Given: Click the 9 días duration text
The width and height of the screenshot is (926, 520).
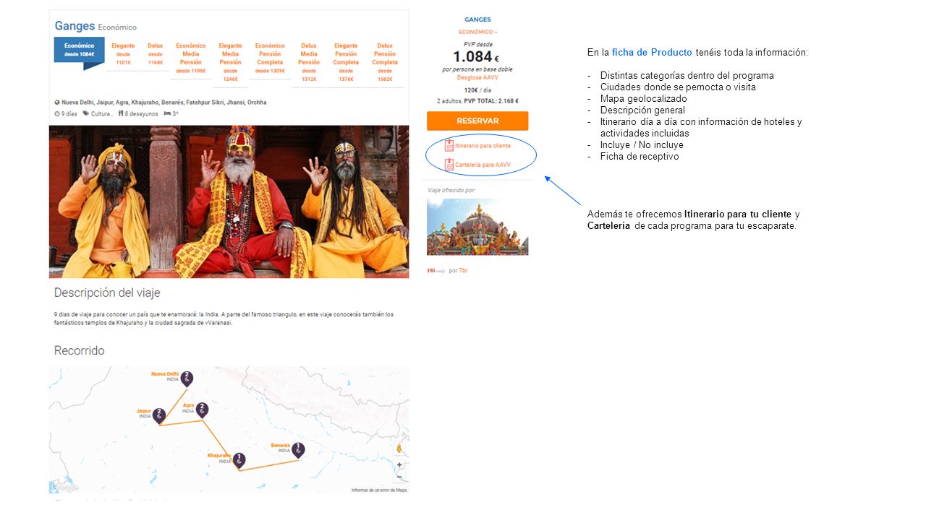Looking at the screenshot, I should (x=69, y=113).
